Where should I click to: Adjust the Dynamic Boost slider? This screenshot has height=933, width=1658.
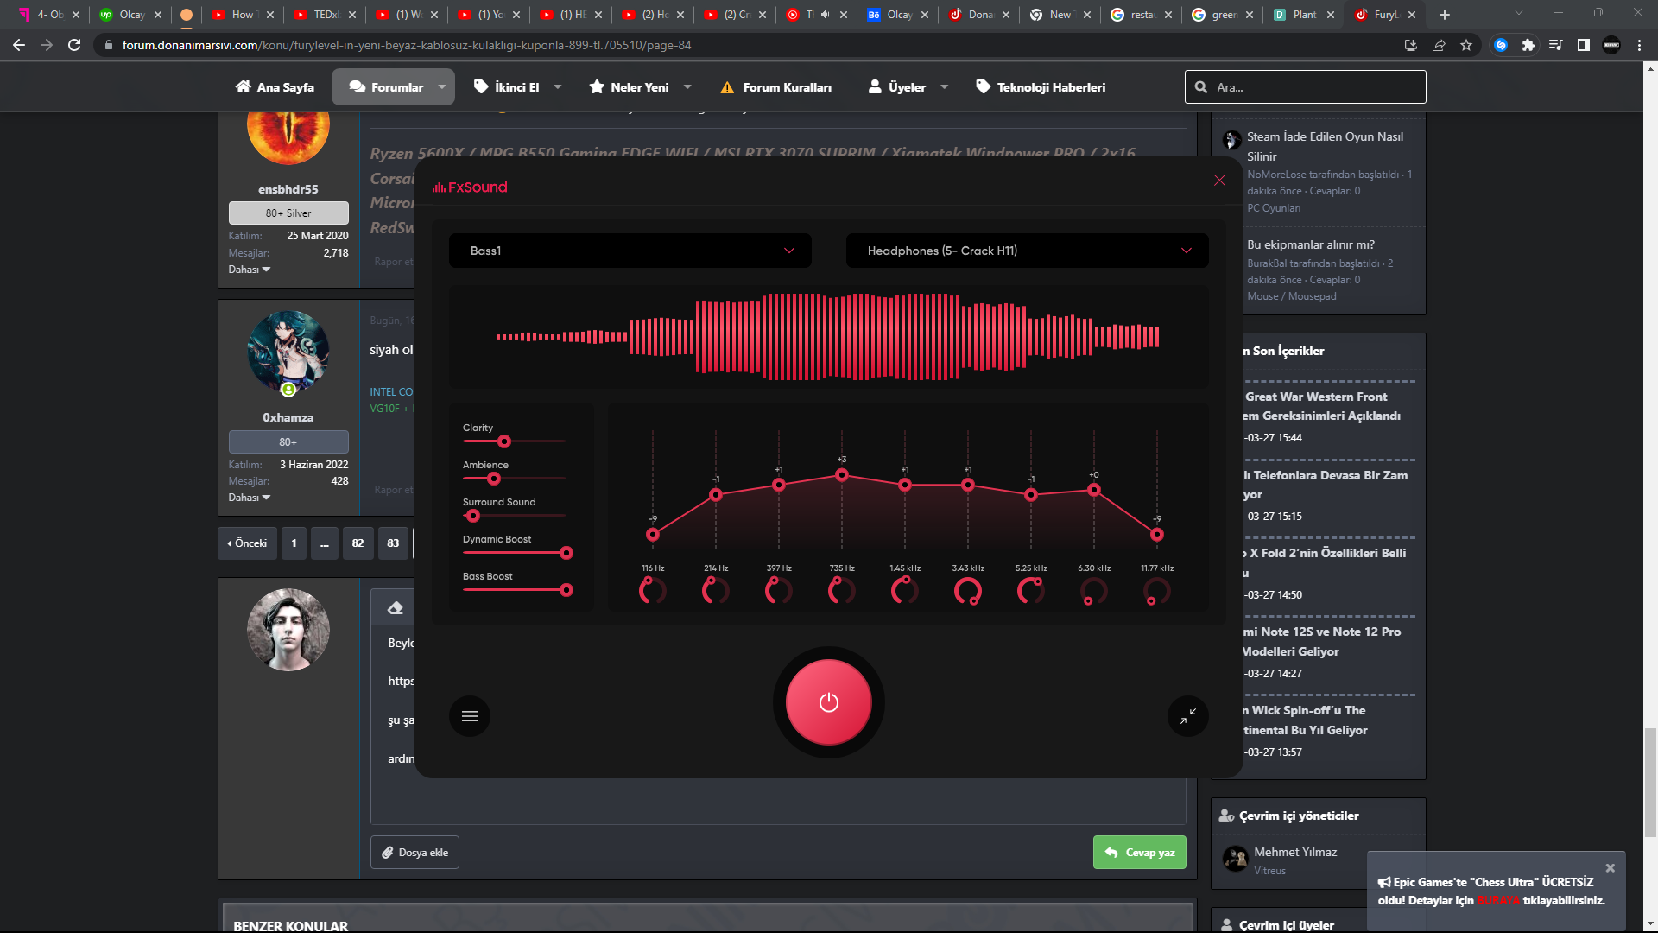[518, 553]
